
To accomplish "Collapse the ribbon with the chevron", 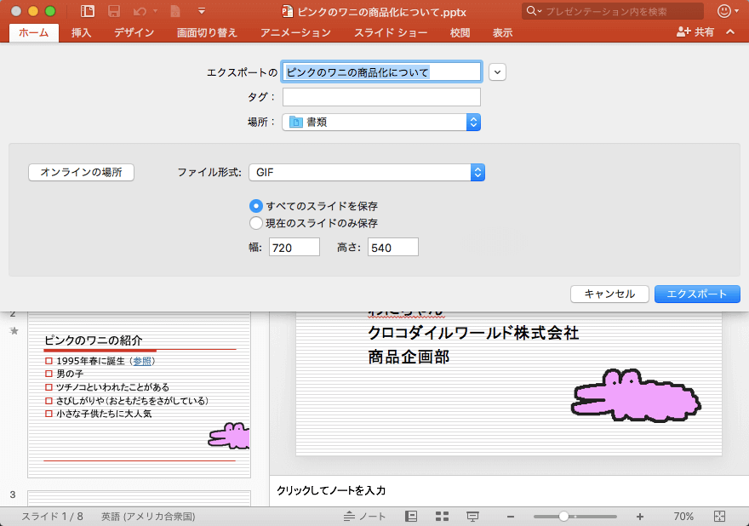I will (730, 32).
